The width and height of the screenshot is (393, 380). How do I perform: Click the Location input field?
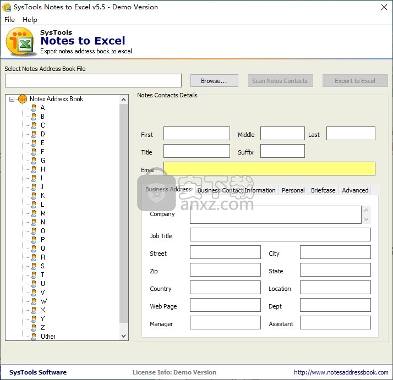335,287
